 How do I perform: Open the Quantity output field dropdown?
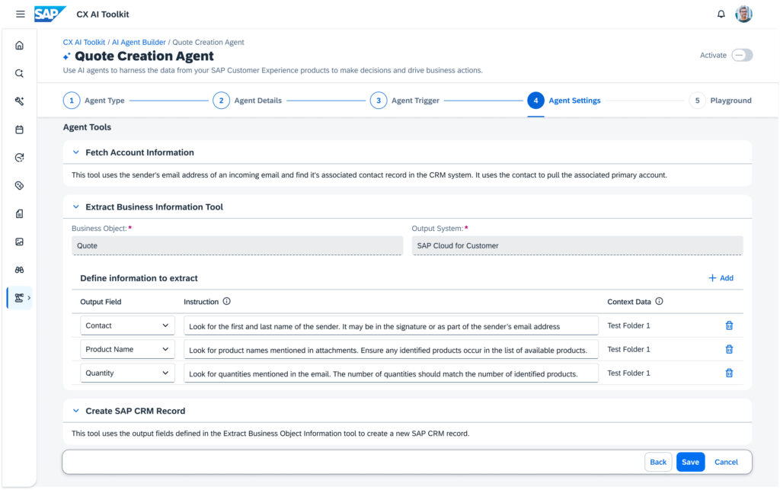[x=127, y=373]
